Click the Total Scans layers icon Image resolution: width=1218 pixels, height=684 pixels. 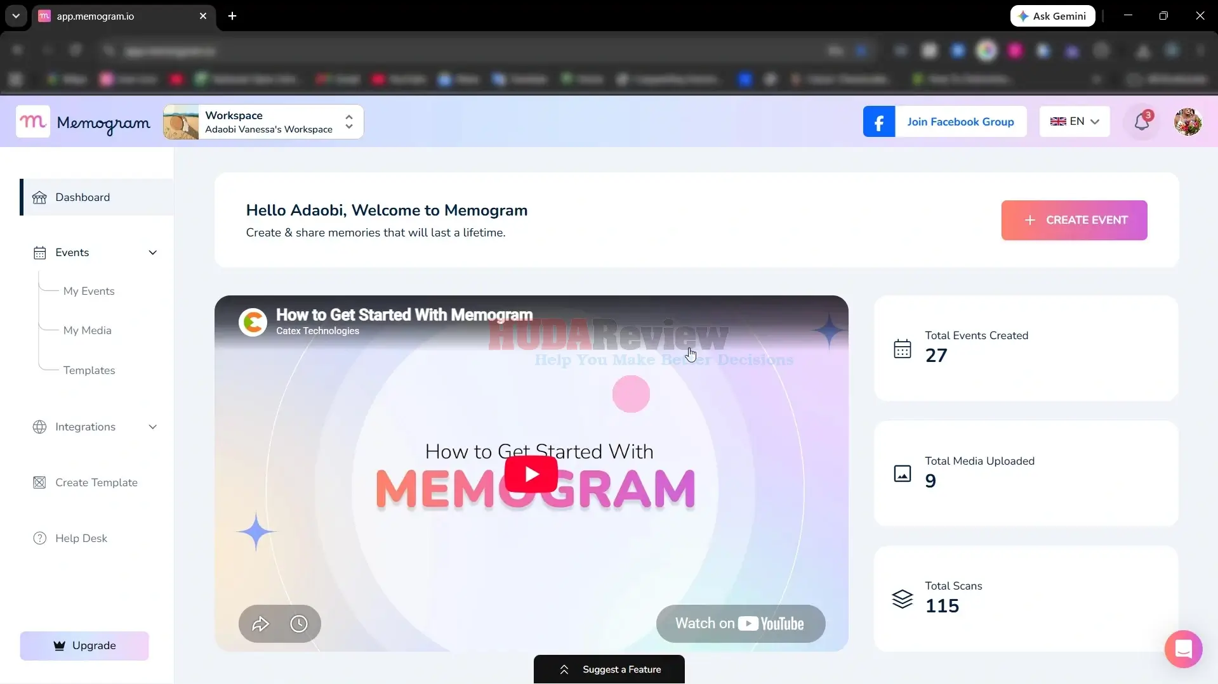click(x=902, y=599)
